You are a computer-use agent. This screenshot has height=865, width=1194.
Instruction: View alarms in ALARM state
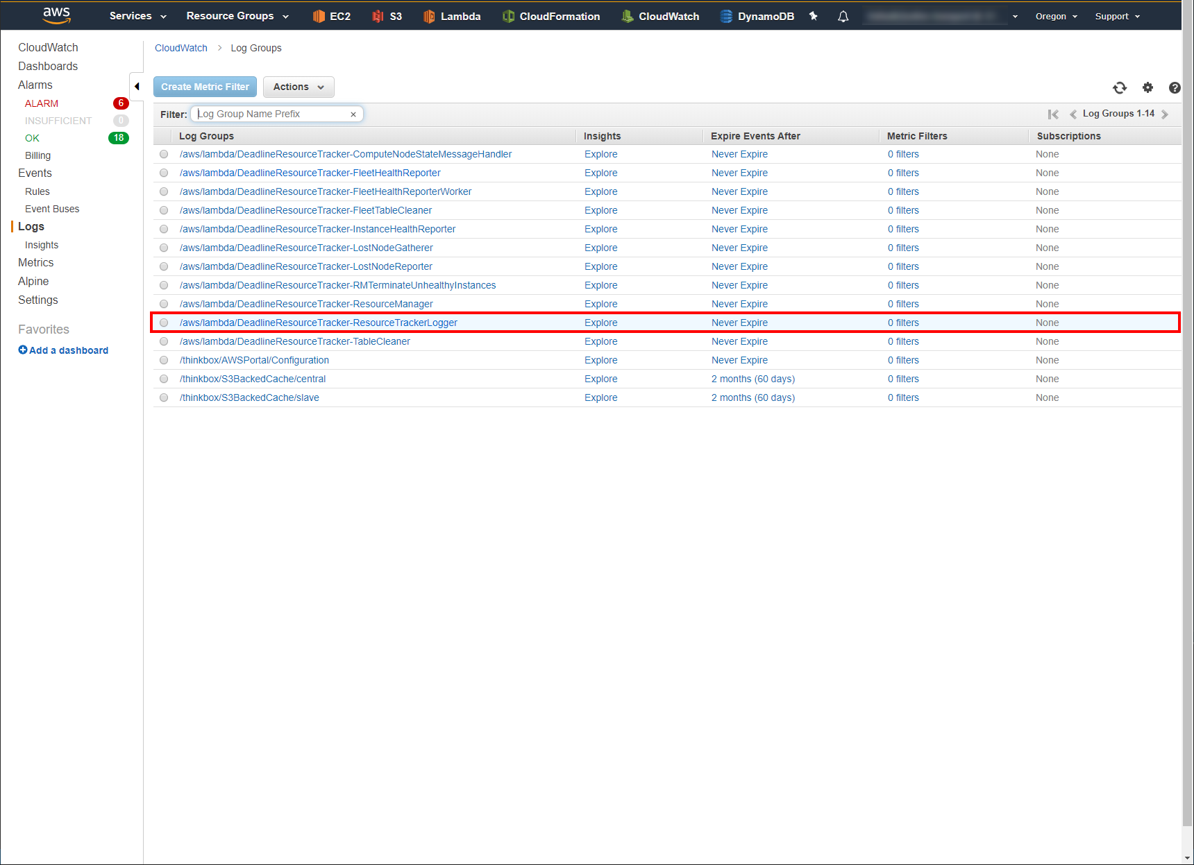[42, 103]
